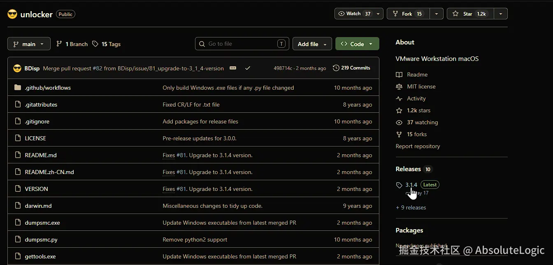Star the unlocker repository
The height and width of the screenshot is (265, 553).
click(470, 14)
